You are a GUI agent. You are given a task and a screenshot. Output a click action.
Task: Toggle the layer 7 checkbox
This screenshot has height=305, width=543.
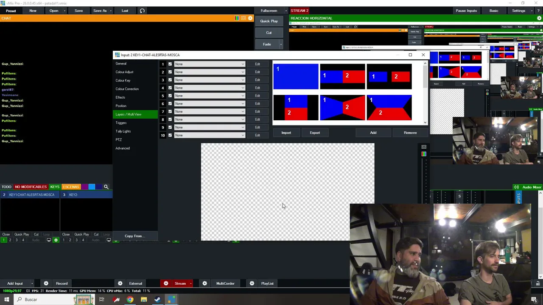pos(170,111)
